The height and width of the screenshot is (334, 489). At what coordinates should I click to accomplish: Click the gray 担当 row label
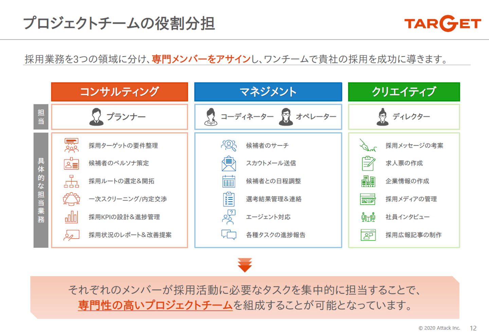[41, 117]
